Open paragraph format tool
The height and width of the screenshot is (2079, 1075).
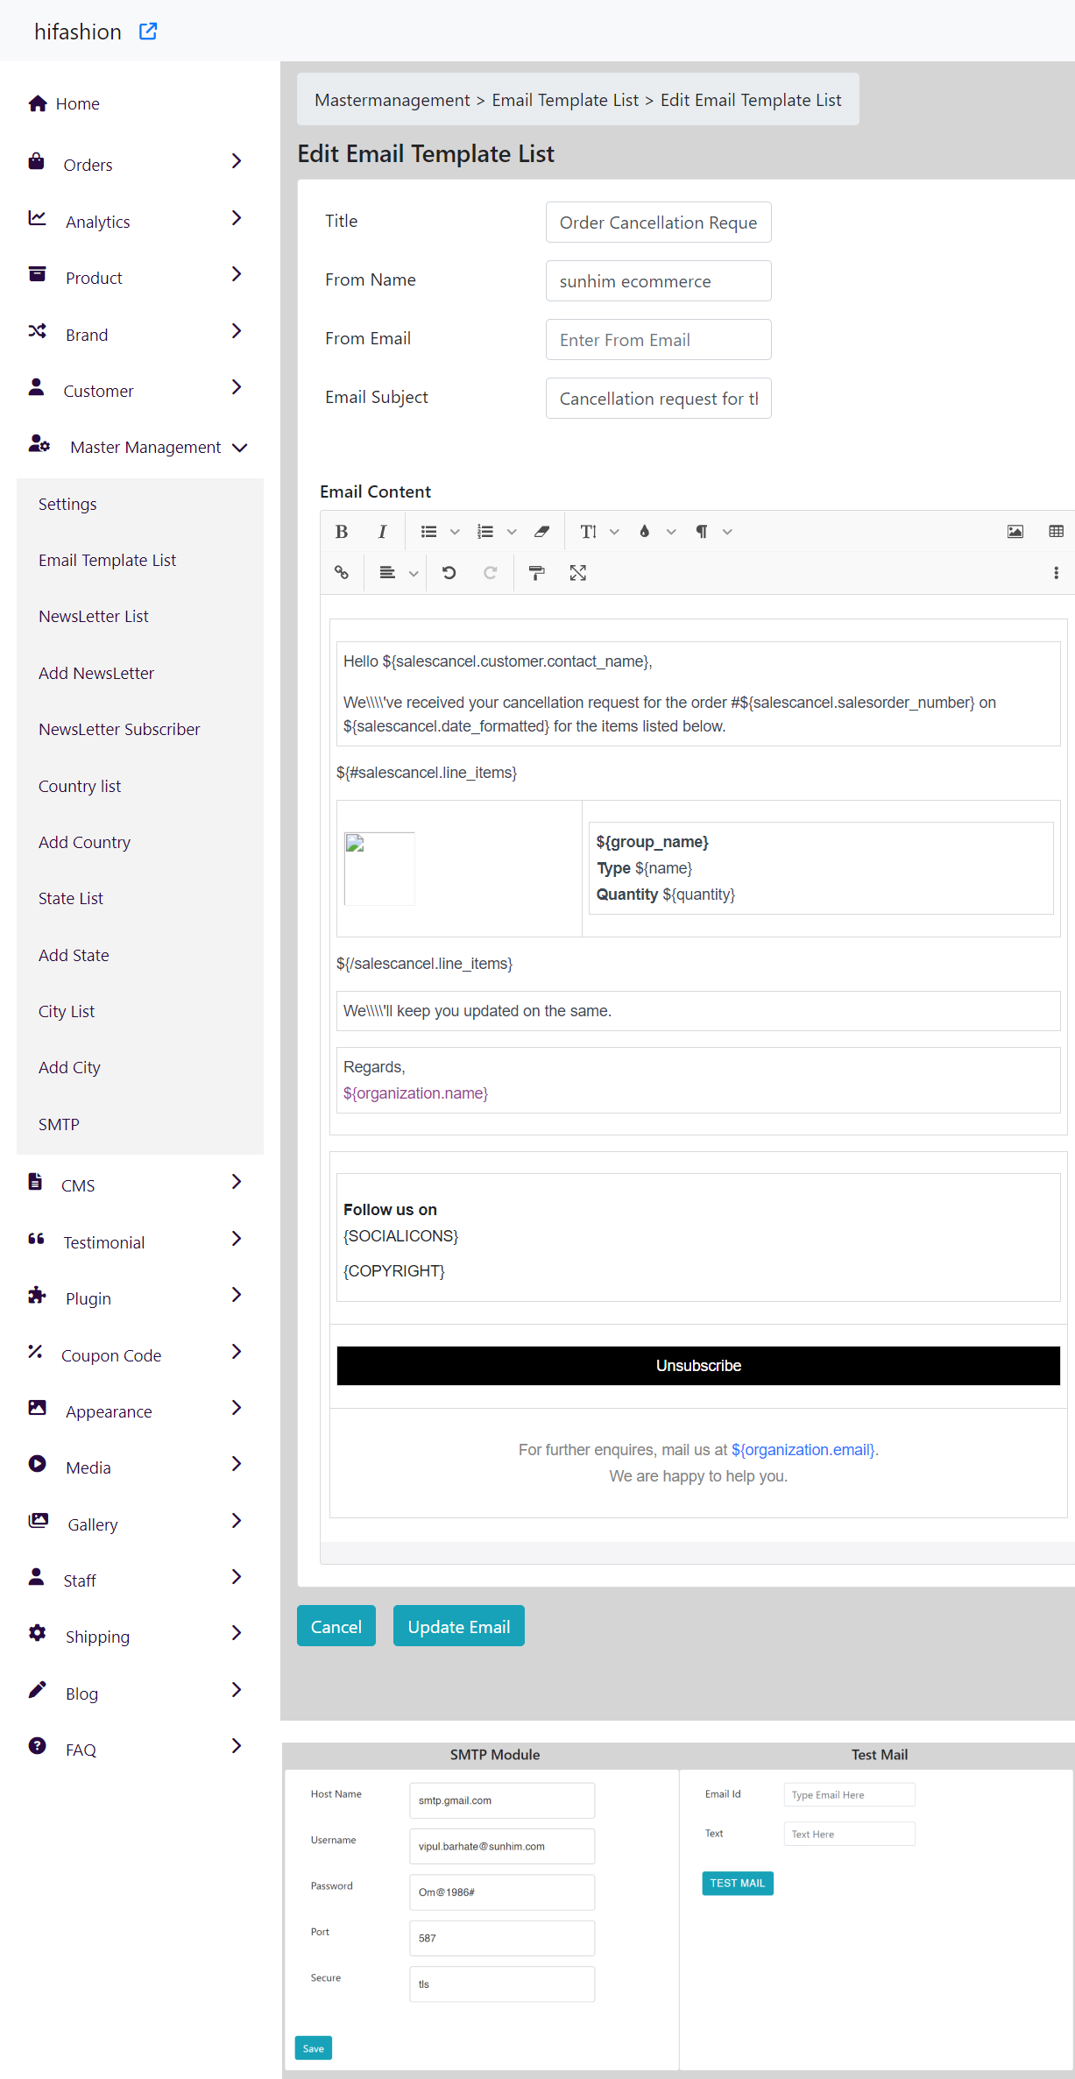[x=702, y=532]
